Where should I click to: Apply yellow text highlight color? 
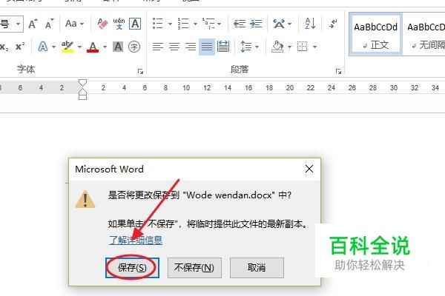pos(67,47)
